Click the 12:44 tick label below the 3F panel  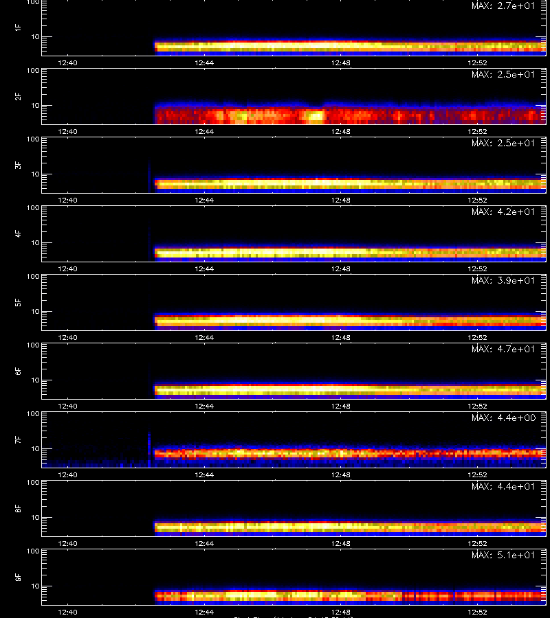coord(204,200)
